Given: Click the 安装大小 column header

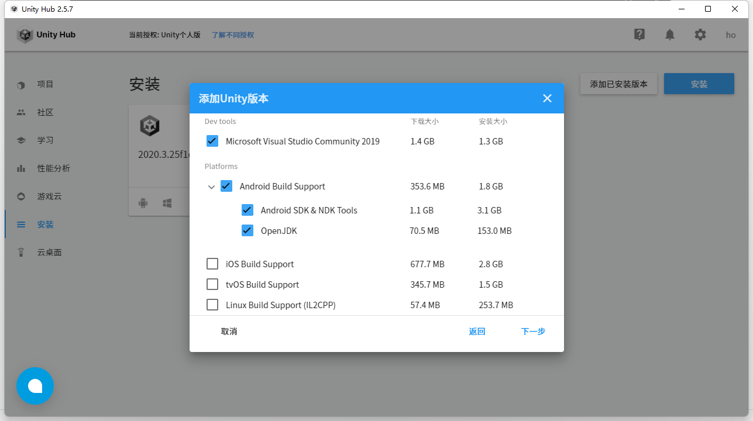Looking at the screenshot, I should coord(493,122).
